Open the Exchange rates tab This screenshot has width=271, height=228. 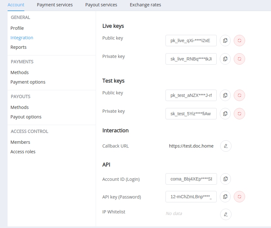click(x=145, y=5)
